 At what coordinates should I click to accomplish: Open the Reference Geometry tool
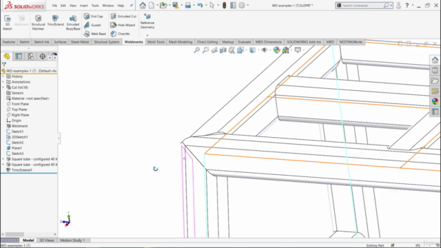click(147, 21)
